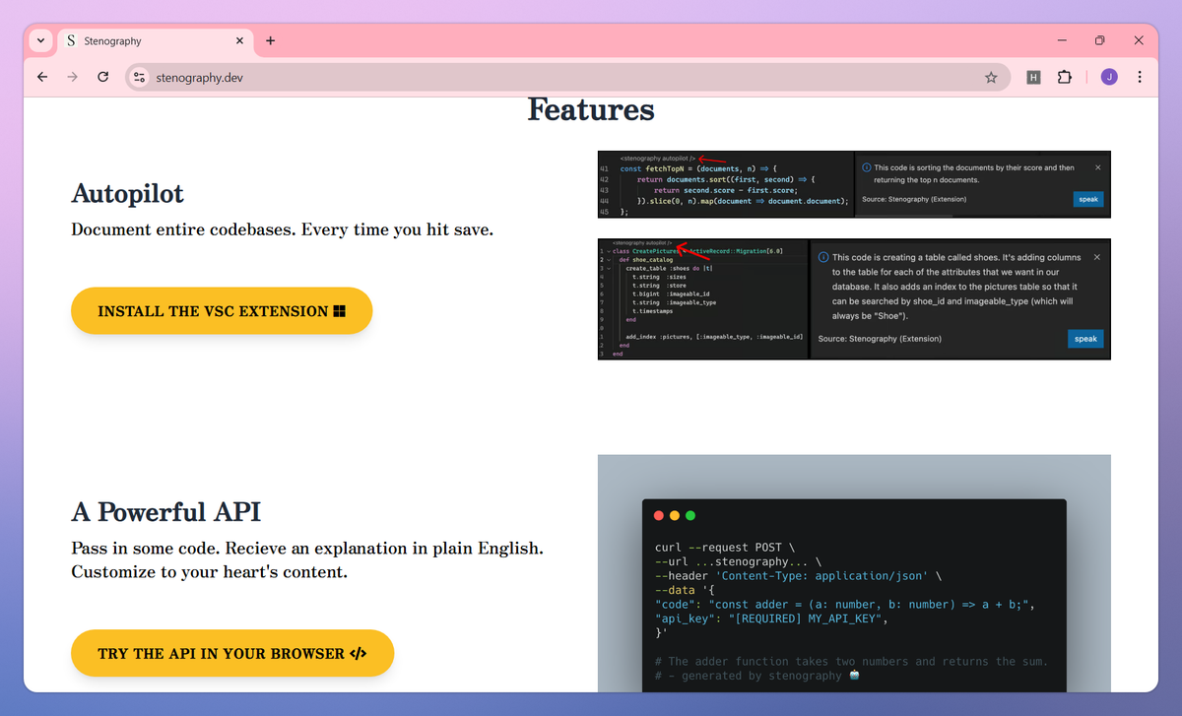Dismiss the shoes table notification
Screen dimensions: 1182x716
click(x=1097, y=257)
